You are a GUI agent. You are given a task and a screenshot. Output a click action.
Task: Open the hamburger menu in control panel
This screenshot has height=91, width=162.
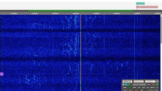click(123, 84)
